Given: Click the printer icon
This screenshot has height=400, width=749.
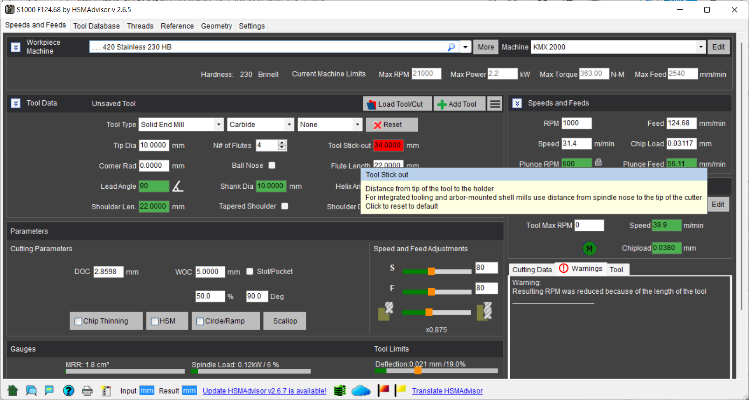Looking at the screenshot, I should [87, 391].
